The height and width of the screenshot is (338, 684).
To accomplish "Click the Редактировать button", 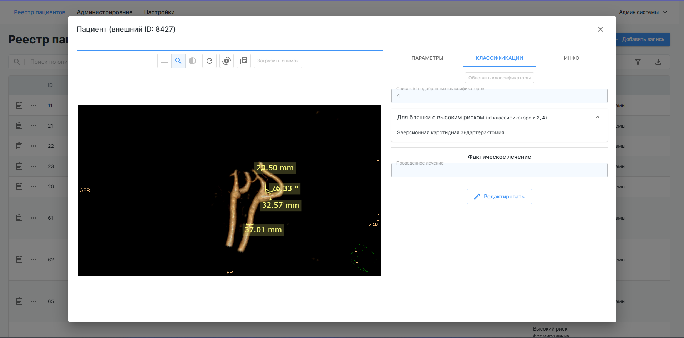I will click(499, 197).
